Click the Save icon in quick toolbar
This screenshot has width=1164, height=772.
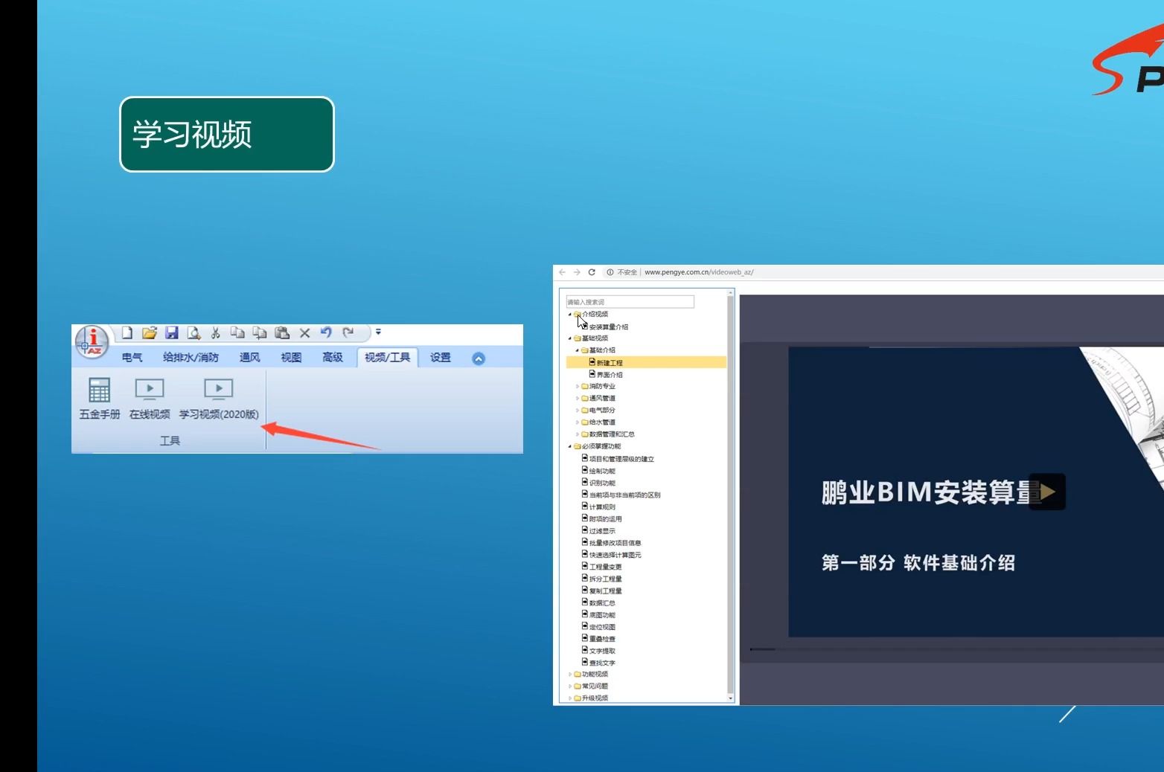[173, 333]
